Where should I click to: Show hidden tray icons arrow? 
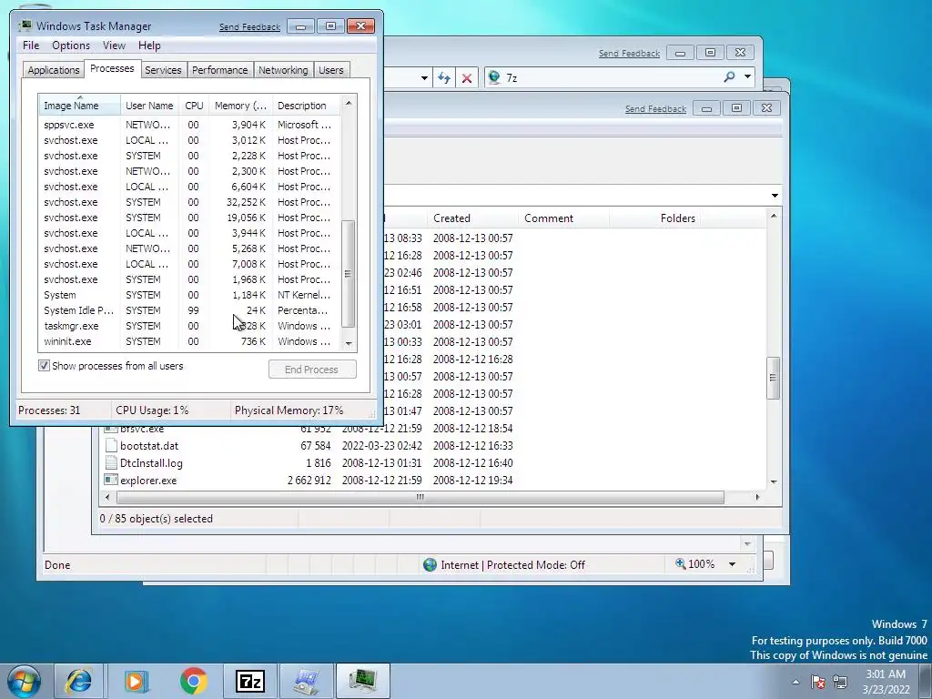tap(795, 682)
